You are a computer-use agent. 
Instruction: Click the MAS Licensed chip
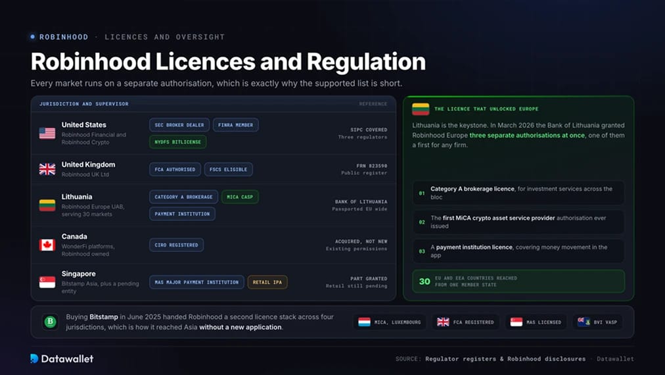click(536, 322)
